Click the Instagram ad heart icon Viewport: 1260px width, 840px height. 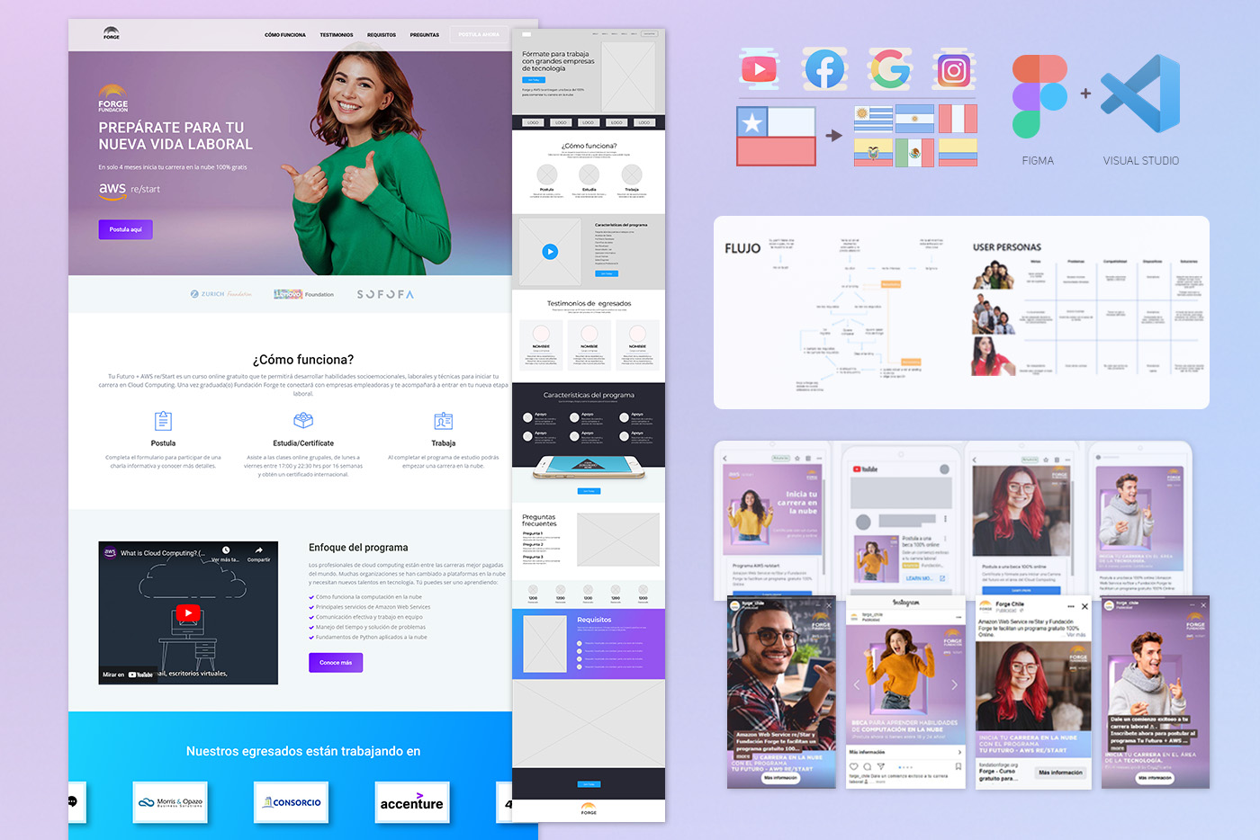tap(854, 766)
